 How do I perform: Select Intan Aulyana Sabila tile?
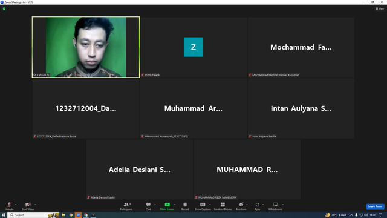tap(301, 108)
